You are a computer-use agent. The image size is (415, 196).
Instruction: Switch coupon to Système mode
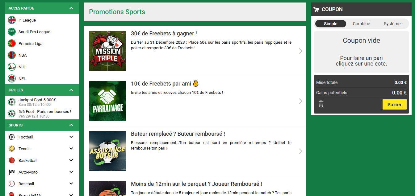click(392, 24)
